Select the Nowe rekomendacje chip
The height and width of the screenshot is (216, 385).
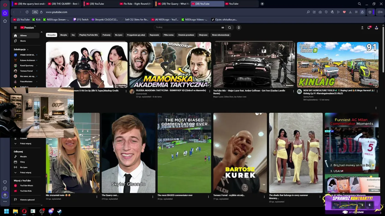(221, 35)
